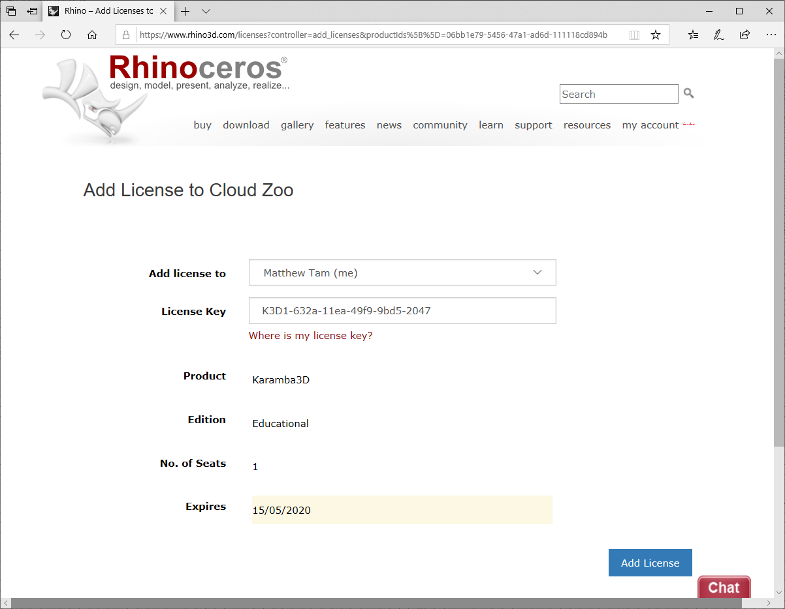Refresh the page with reload icon
The width and height of the screenshot is (785, 609).
(x=65, y=35)
